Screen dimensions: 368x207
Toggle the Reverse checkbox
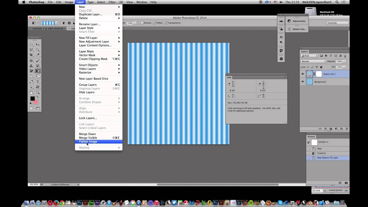coord(142,23)
